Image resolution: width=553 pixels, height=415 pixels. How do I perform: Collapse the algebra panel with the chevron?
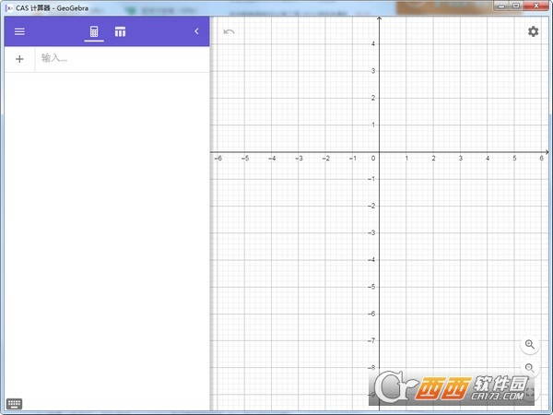pos(196,31)
